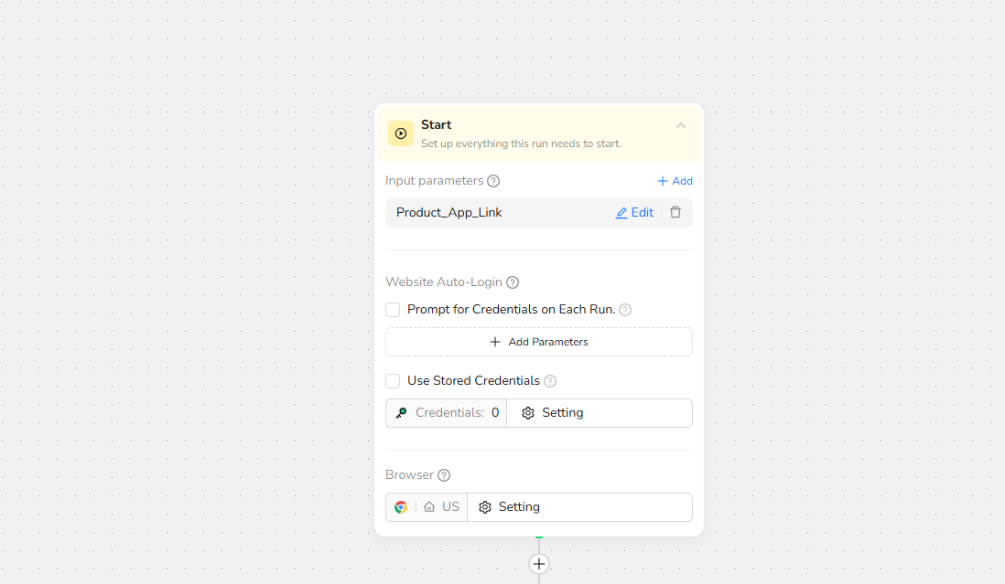The width and height of the screenshot is (1005, 584).
Task: Select the Product_App_Link parameter row
Action: pyautogui.click(x=494, y=213)
